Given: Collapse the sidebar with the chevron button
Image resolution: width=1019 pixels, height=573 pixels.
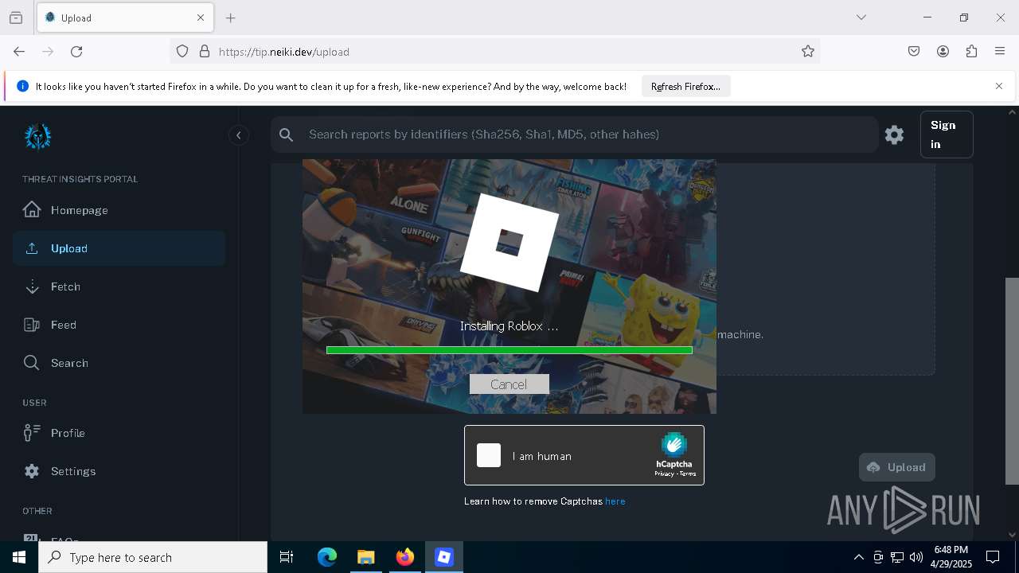Looking at the screenshot, I should 239,135.
